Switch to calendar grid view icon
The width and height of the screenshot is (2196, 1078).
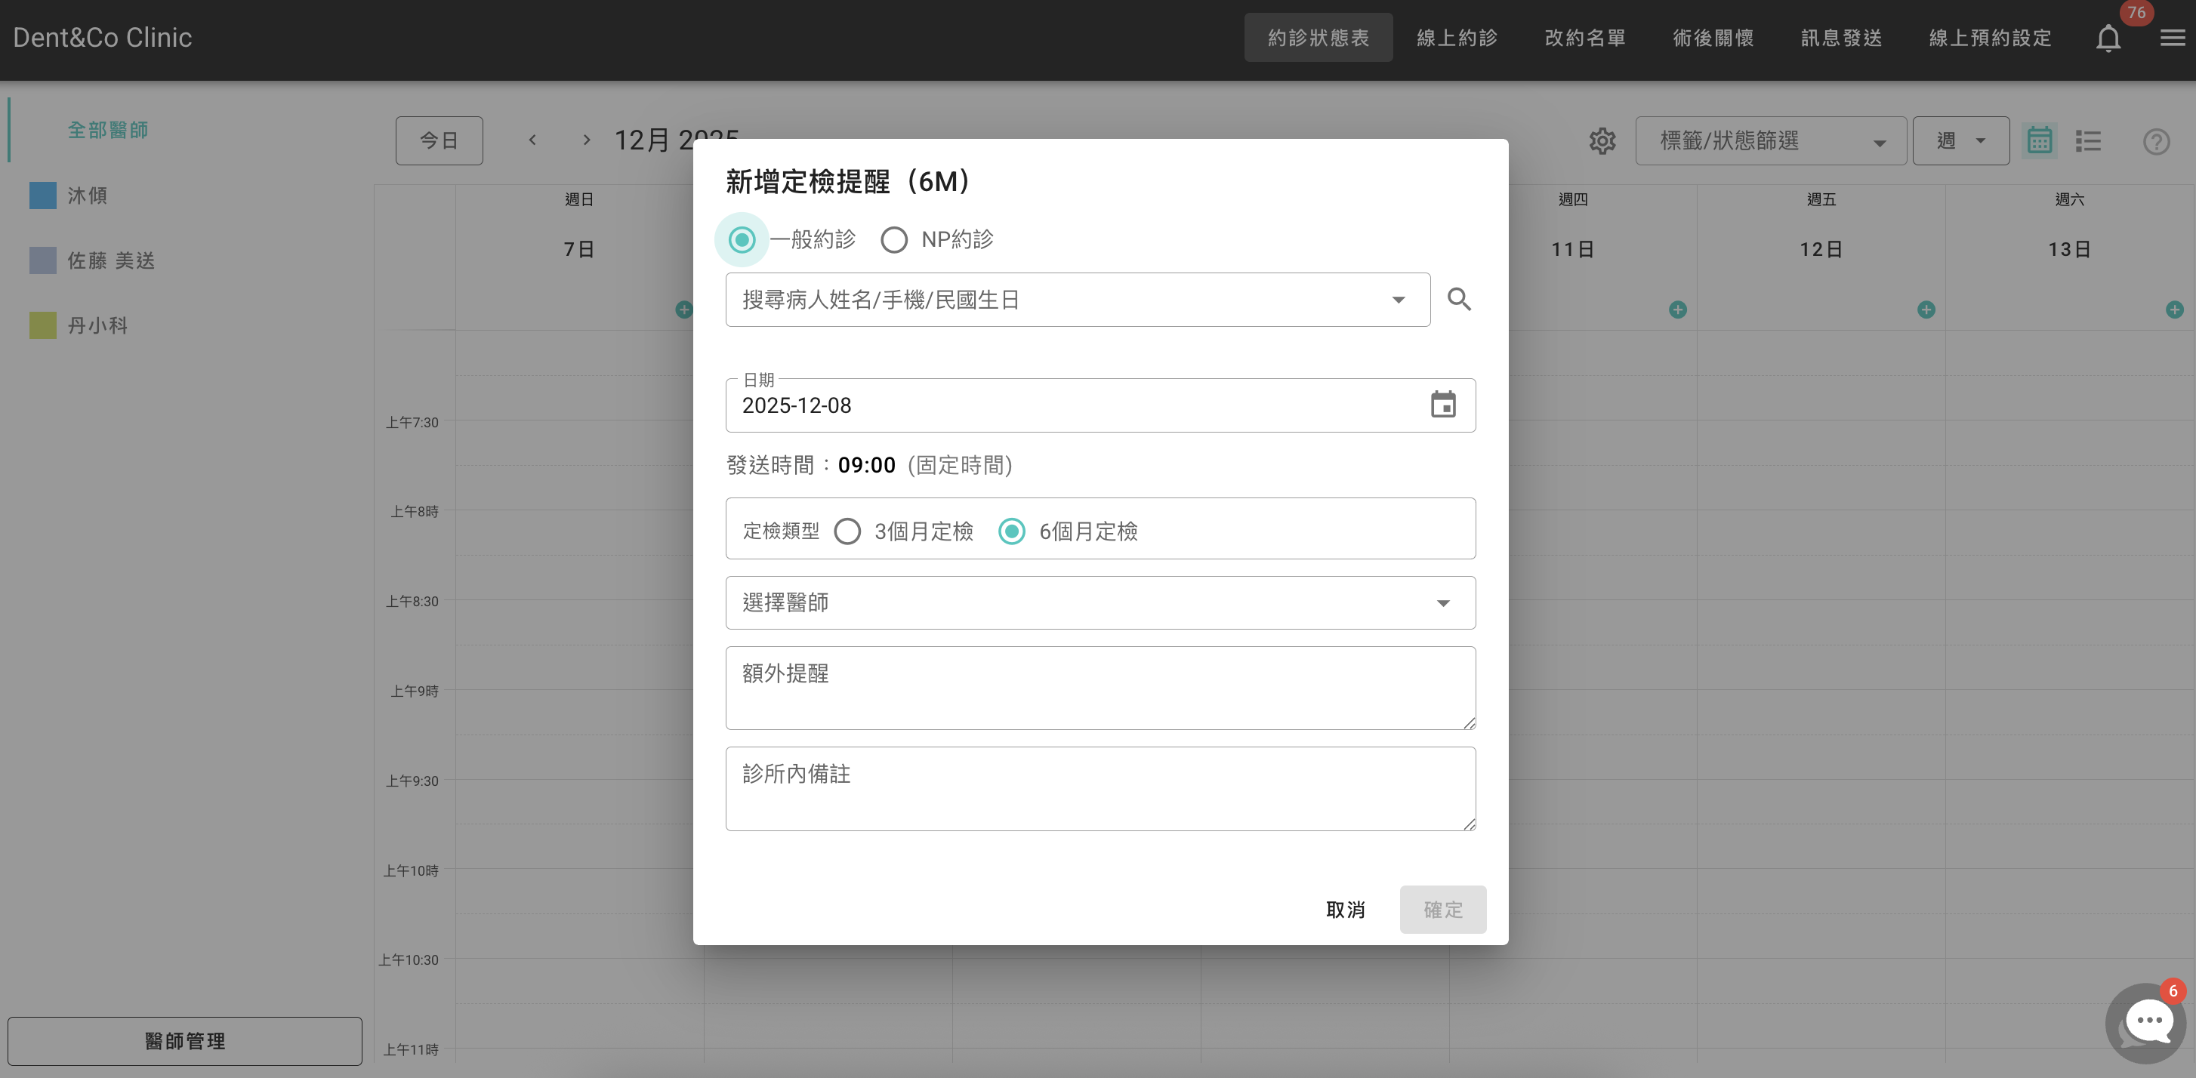tap(2039, 140)
